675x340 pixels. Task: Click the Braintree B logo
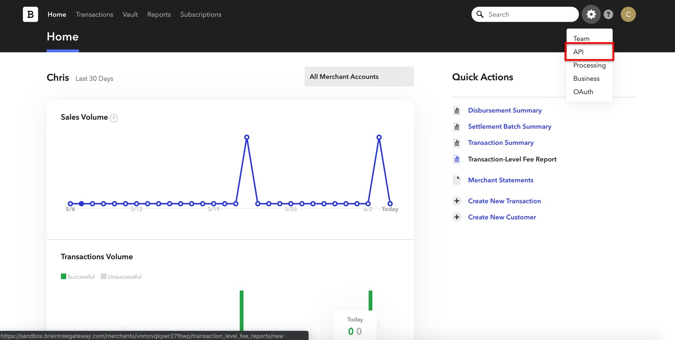coord(30,14)
